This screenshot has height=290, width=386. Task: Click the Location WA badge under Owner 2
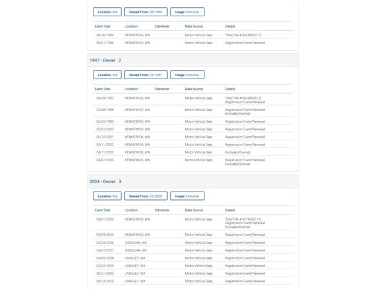tap(107, 75)
